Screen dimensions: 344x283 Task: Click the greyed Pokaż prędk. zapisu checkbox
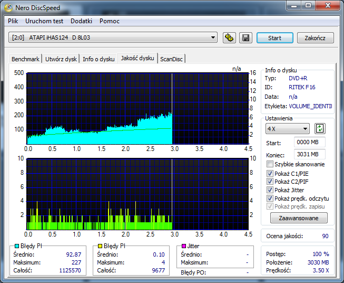270,206
